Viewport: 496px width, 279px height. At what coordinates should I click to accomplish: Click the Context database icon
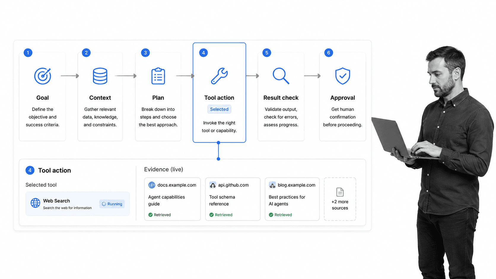[x=100, y=76]
